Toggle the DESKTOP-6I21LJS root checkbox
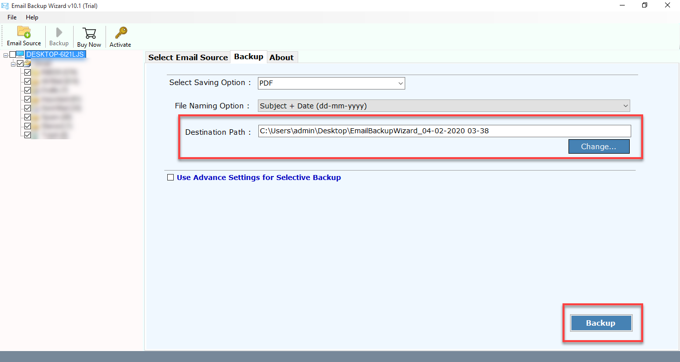 click(12, 55)
